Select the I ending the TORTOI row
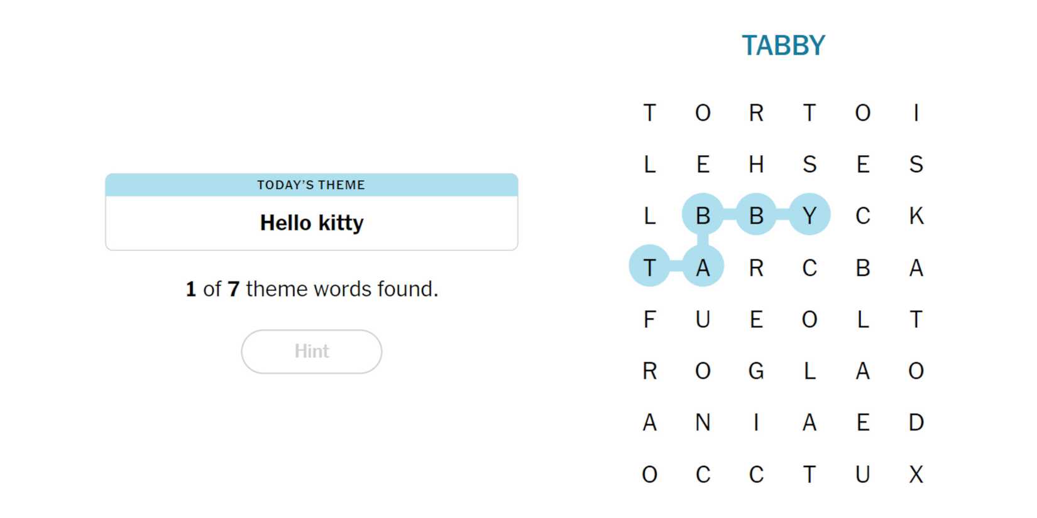 click(x=916, y=113)
